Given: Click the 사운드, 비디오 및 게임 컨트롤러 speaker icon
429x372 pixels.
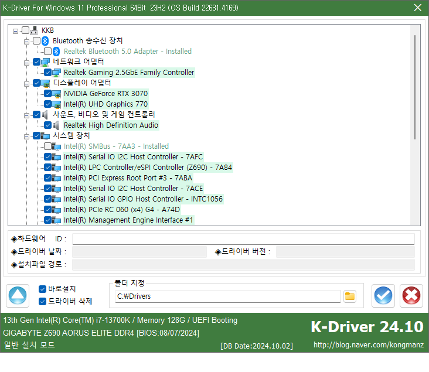Looking at the screenshot, I should tap(45, 115).
